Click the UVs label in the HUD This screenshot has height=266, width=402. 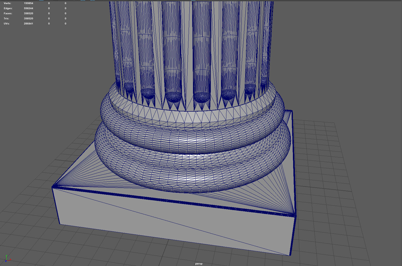7,24
